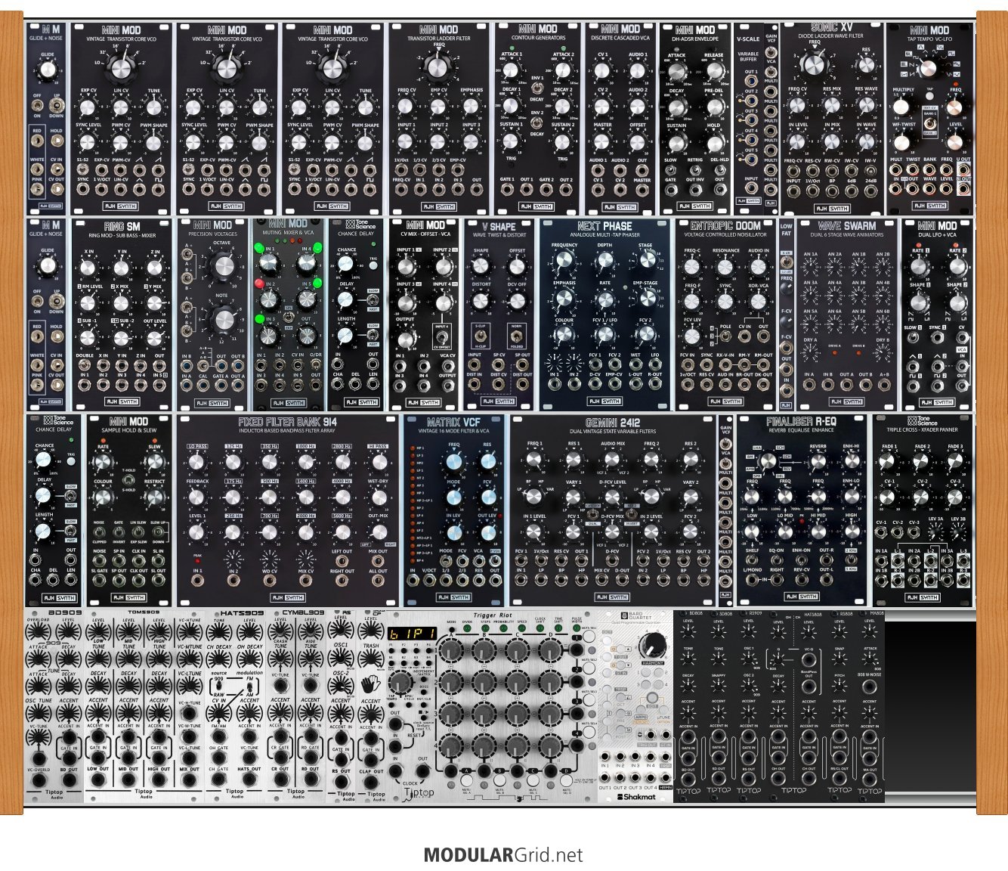Click the RESONANCE knob on Entropic Doom

[x=725, y=265]
